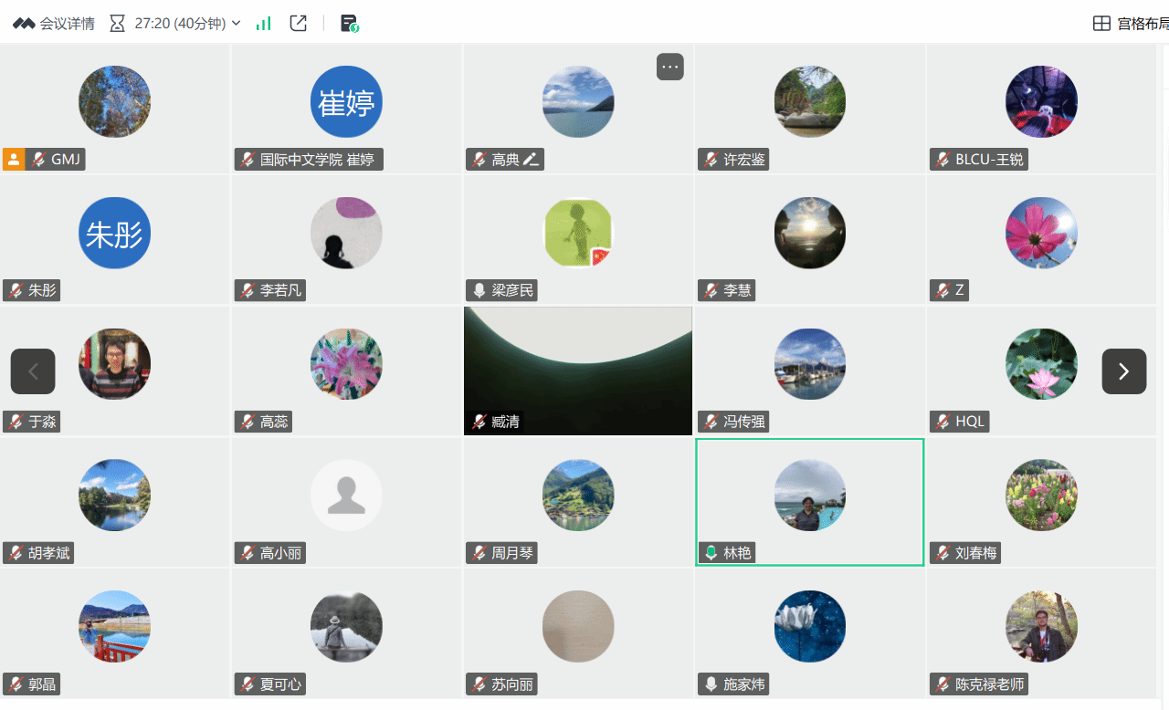Expand the 27:20 meeting timer dropdown
This screenshot has height=710, width=1169.
tap(237, 24)
